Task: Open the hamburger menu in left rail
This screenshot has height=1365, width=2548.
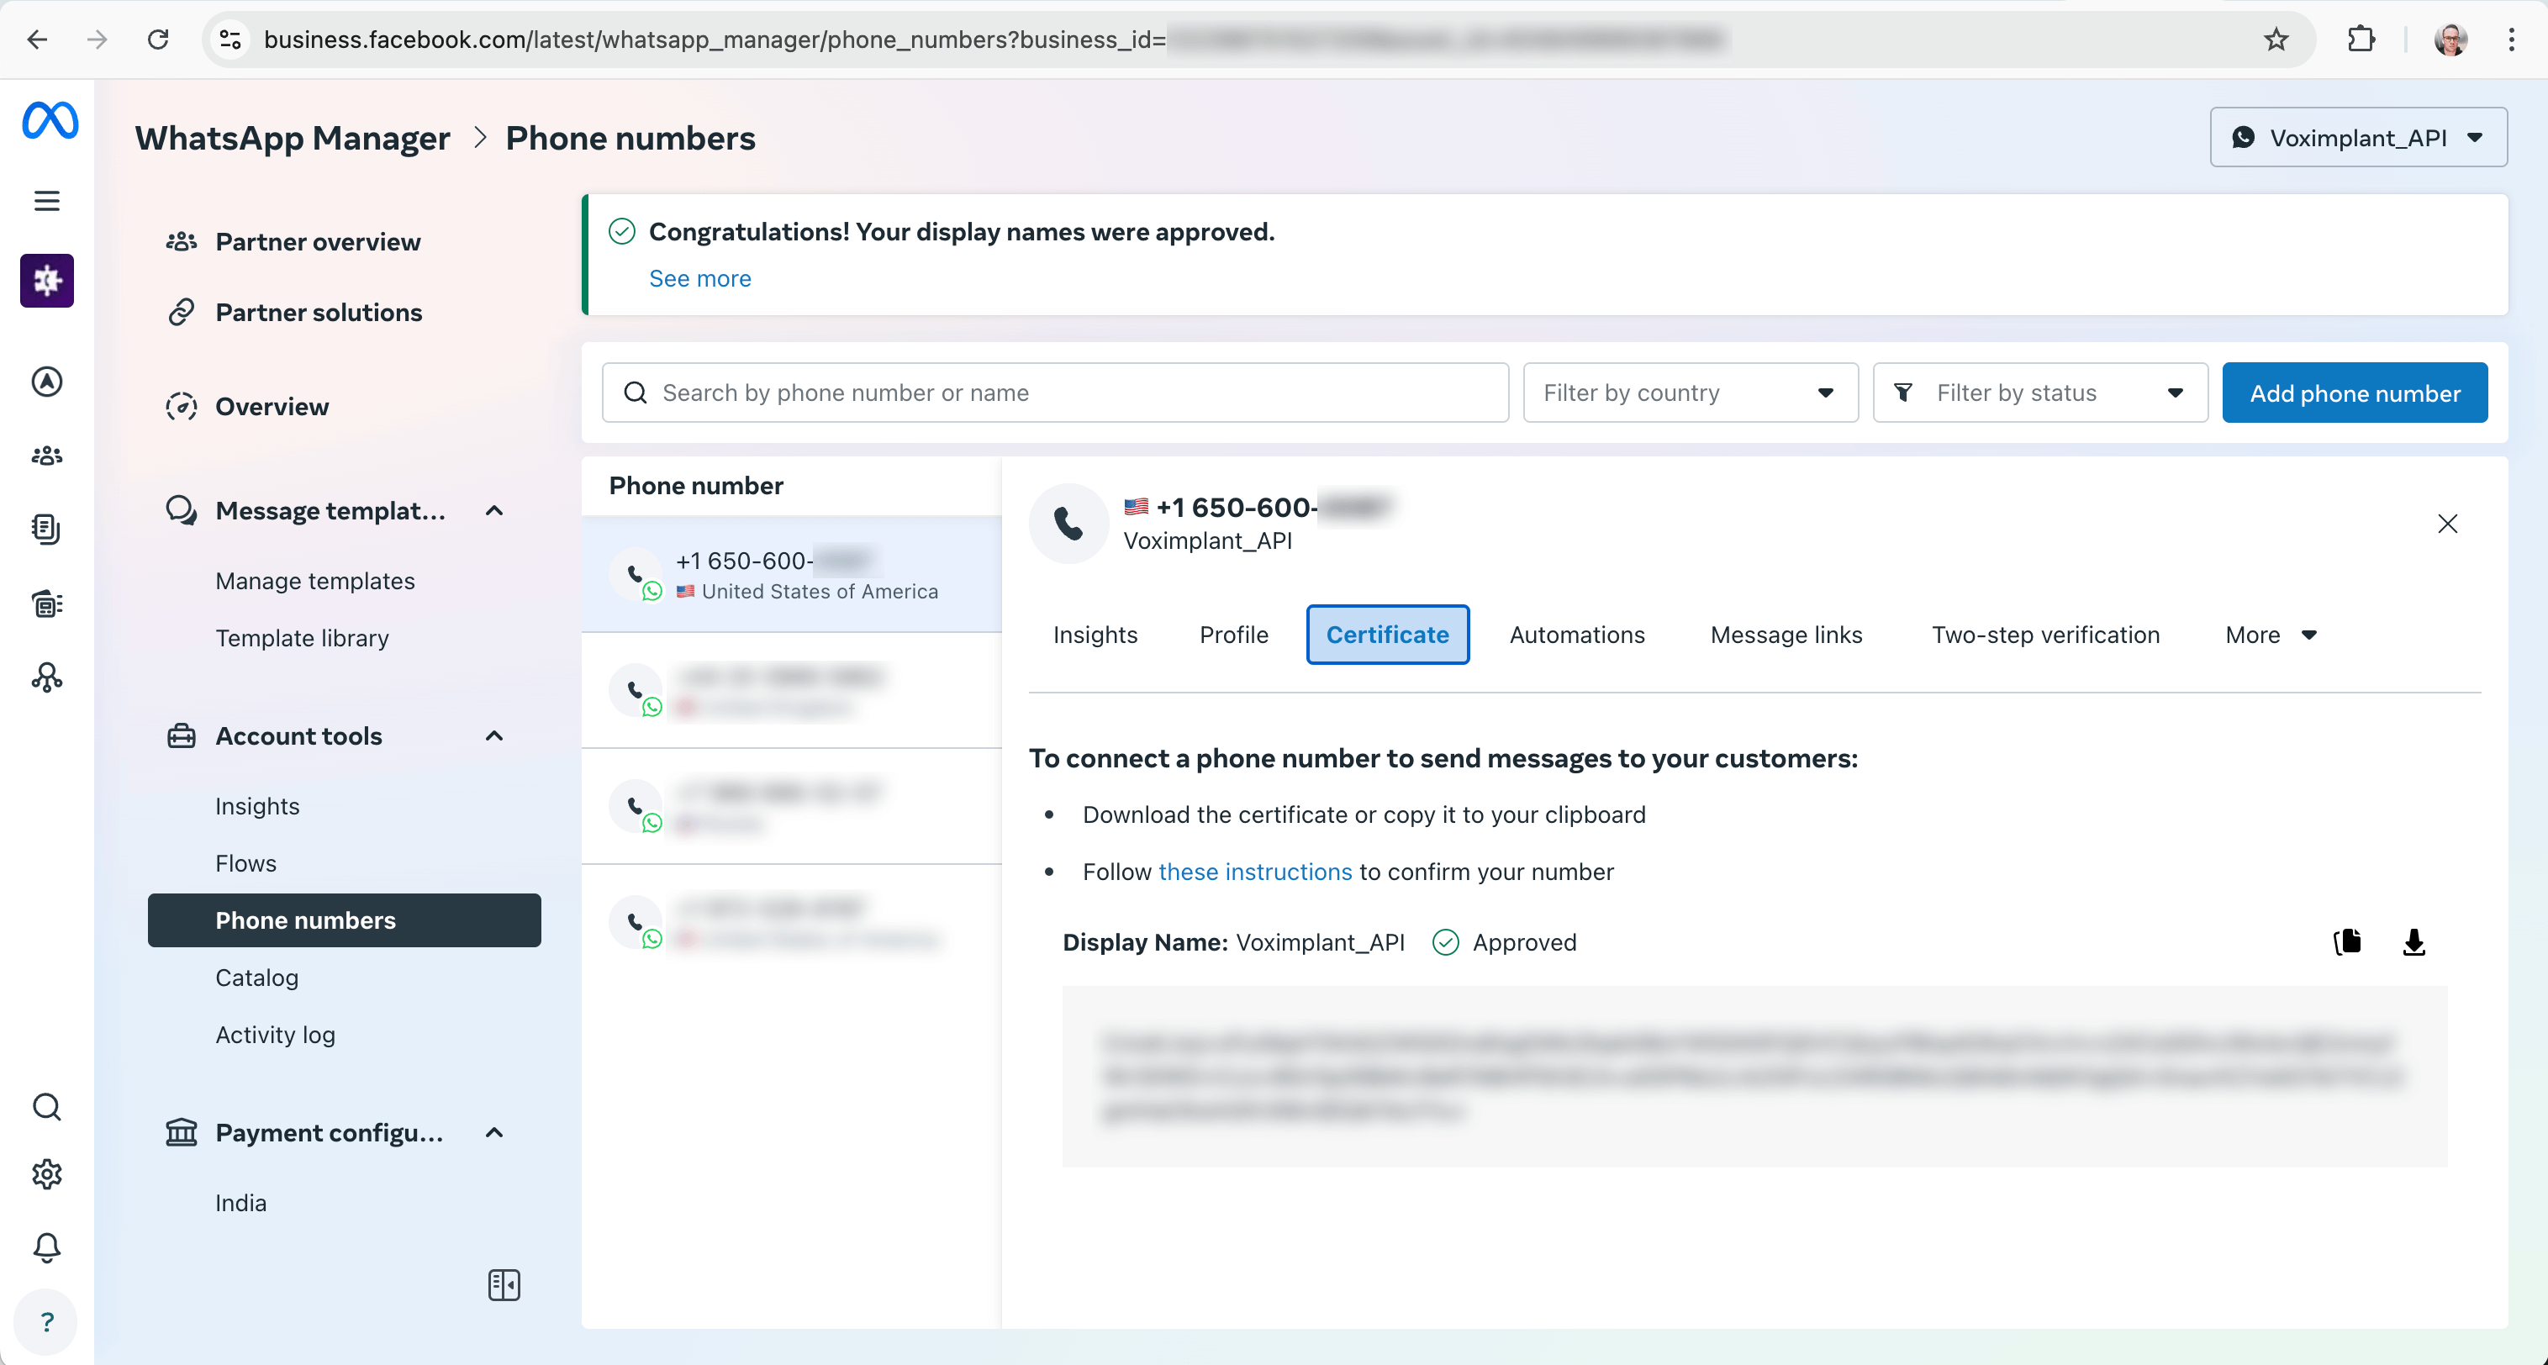Action: [46, 201]
